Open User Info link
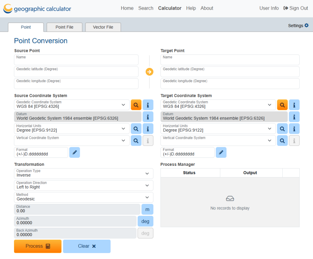The image size is (313, 259). pos(269,8)
